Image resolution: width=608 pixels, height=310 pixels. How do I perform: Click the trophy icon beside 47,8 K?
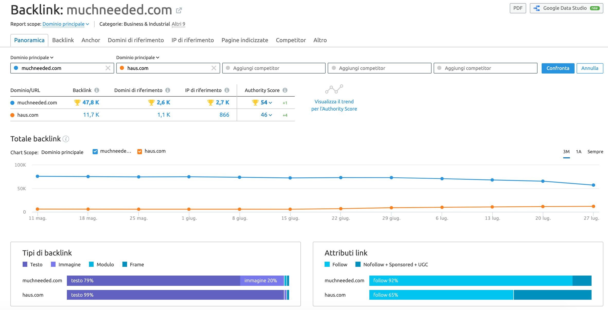coord(77,103)
